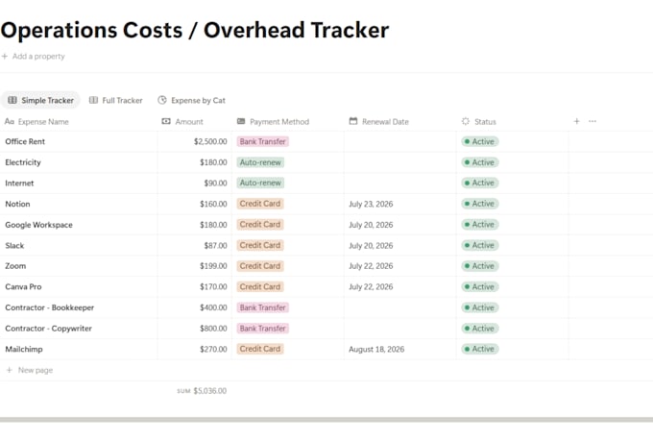Click the page title Operations Costs / Overhead Tracker
This screenshot has width=653, height=441.
(195, 31)
